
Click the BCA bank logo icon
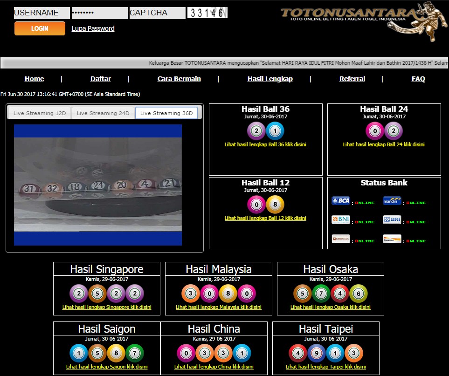point(341,201)
